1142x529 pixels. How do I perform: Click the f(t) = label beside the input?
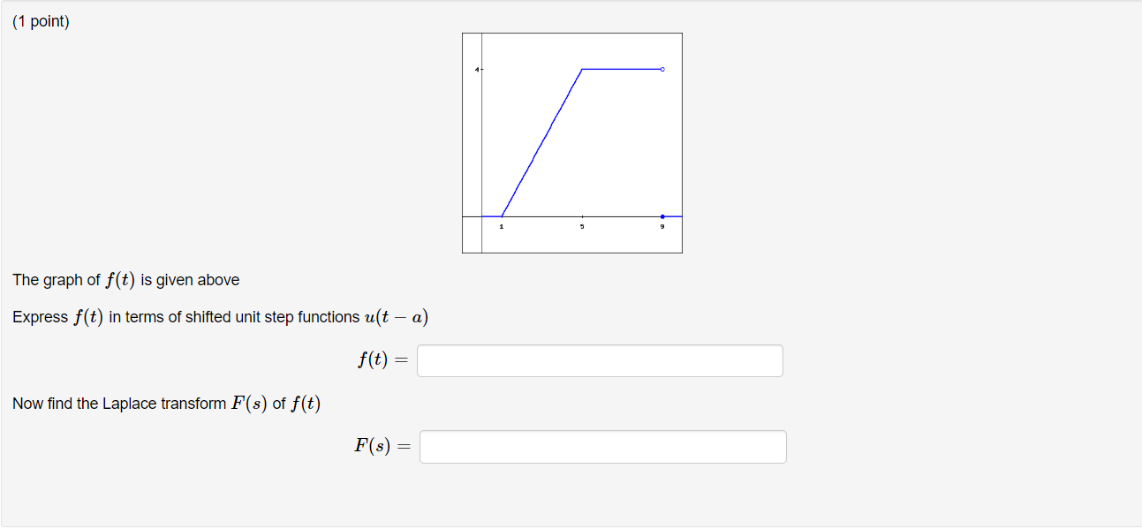(383, 359)
